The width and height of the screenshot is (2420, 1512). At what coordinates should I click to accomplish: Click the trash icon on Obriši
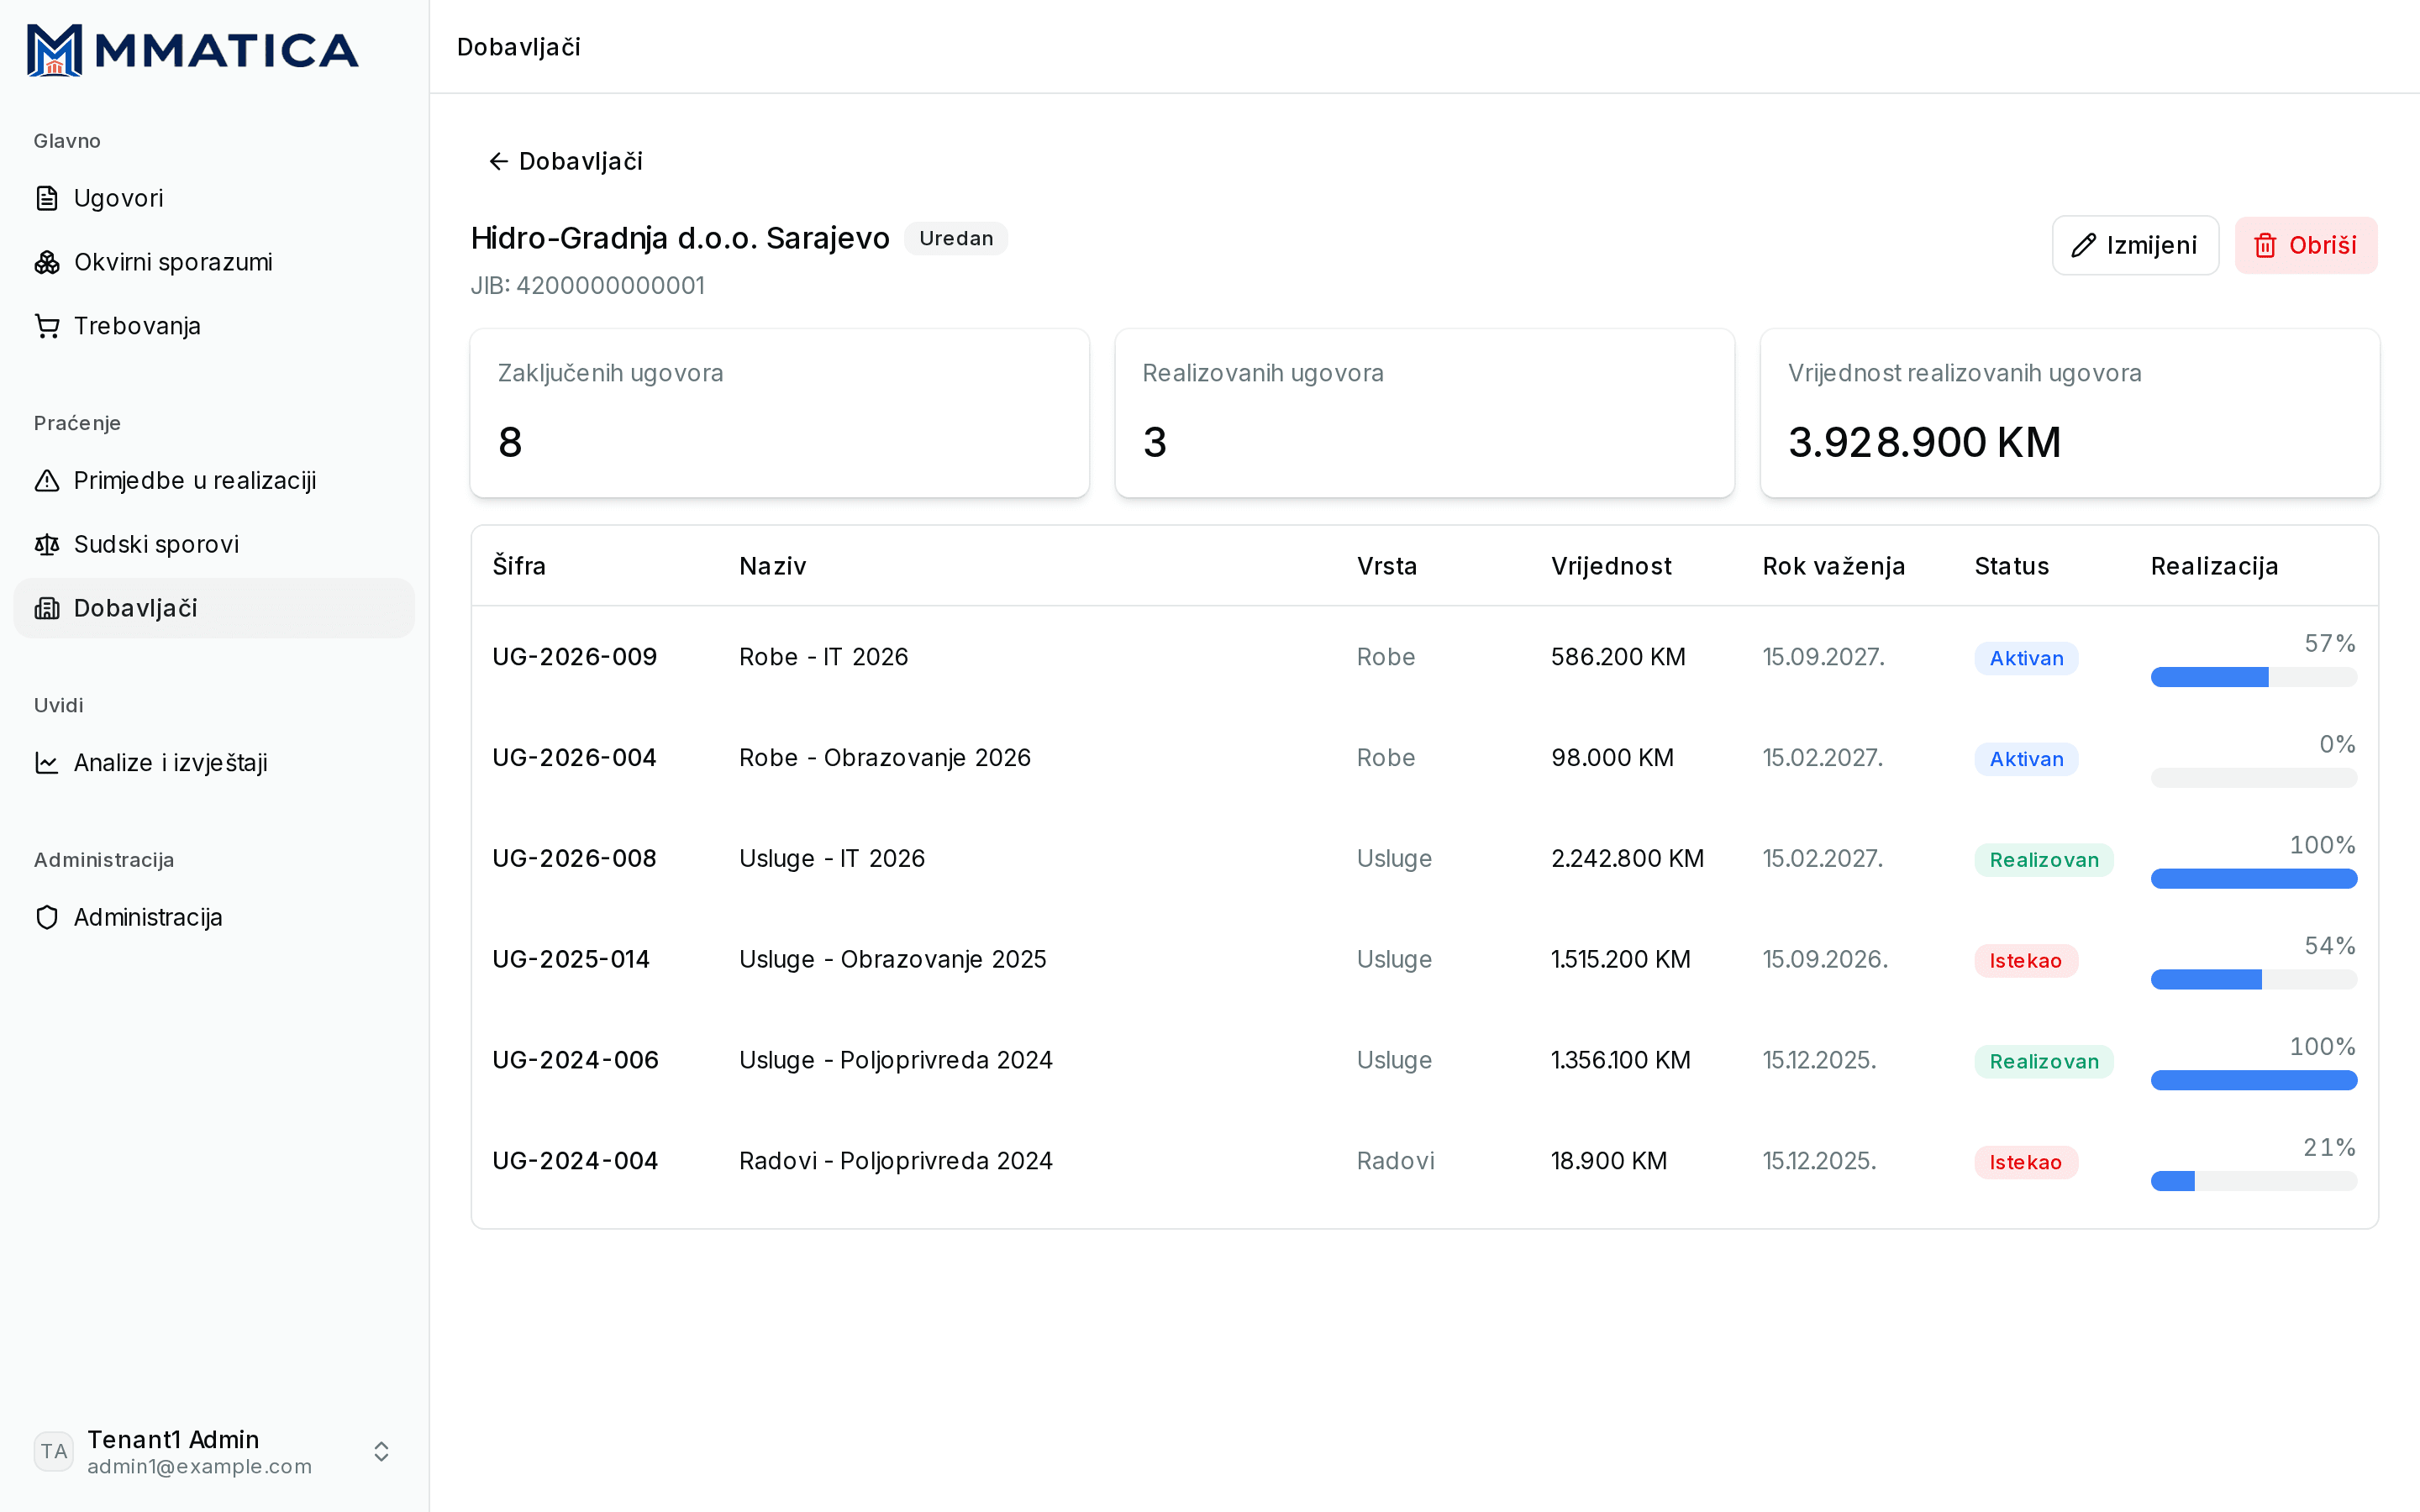point(2265,245)
